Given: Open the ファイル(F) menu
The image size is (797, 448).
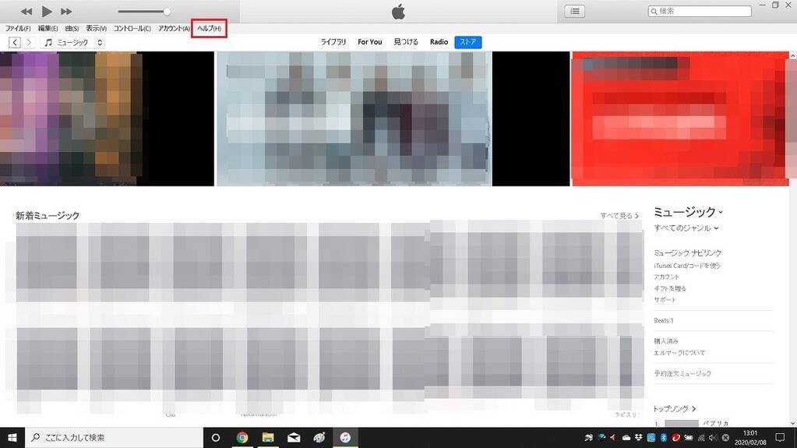Looking at the screenshot, I should [x=18, y=29].
